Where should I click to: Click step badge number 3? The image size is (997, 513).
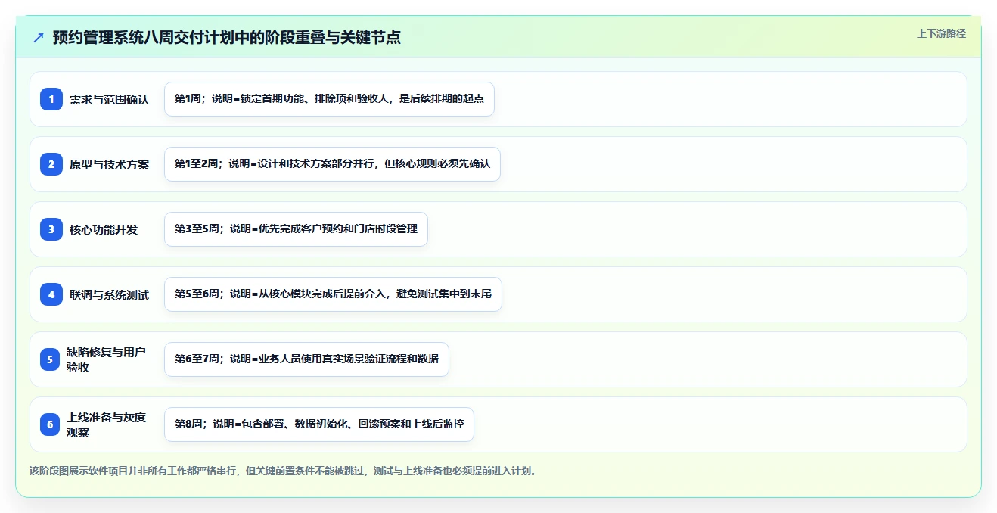pyautogui.click(x=51, y=229)
